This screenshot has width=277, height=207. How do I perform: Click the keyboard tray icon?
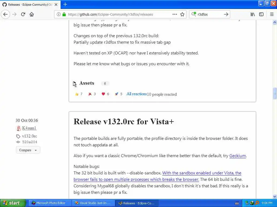click(237, 203)
